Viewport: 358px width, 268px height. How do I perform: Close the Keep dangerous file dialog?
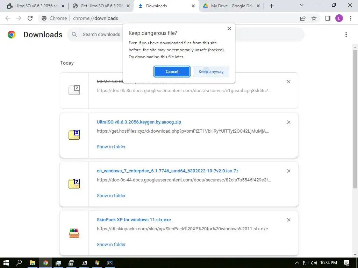tap(229, 29)
